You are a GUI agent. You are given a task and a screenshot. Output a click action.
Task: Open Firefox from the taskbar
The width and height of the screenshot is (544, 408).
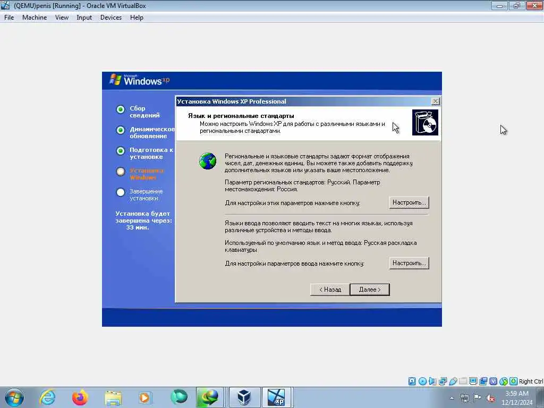click(x=80, y=397)
